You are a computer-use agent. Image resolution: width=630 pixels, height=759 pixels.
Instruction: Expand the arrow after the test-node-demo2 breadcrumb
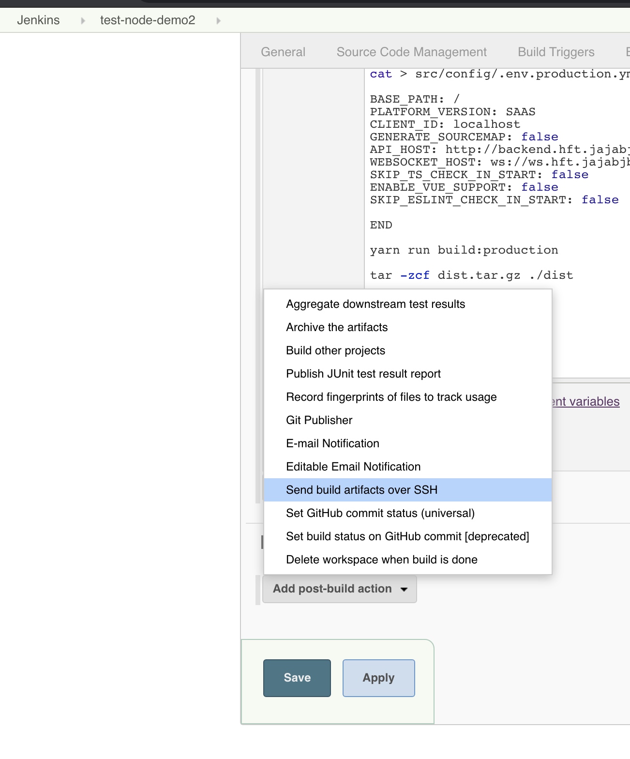219,21
